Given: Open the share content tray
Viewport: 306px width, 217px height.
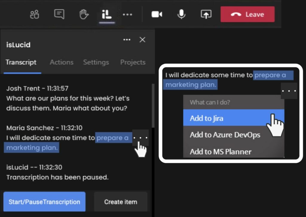Looking at the screenshot, I should pos(206,14).
